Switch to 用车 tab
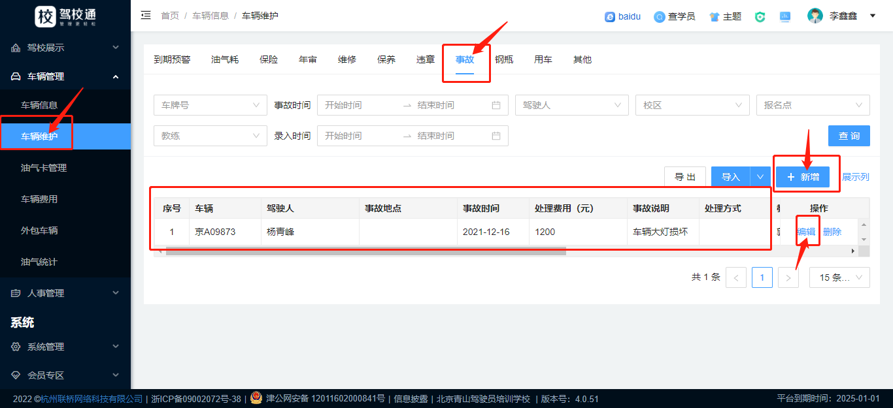This screenshot has height=408, width=893. tap(543, 59)
